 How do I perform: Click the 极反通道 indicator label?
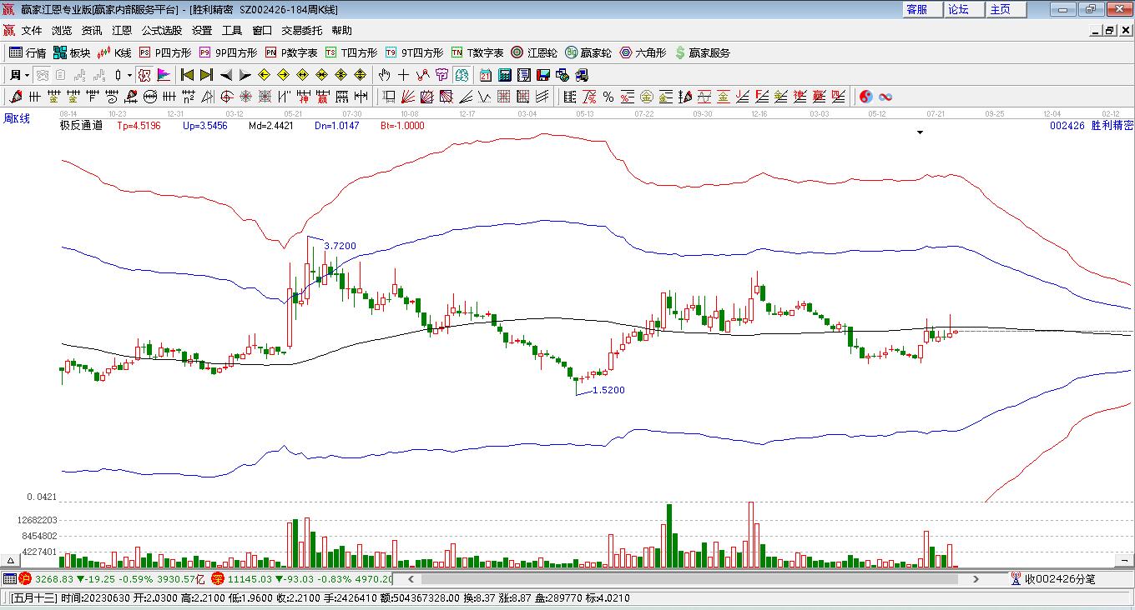(x=81, y=126)
